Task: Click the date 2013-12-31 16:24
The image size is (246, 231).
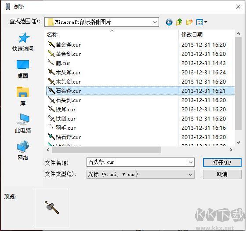Action: (x=203, y=73)
